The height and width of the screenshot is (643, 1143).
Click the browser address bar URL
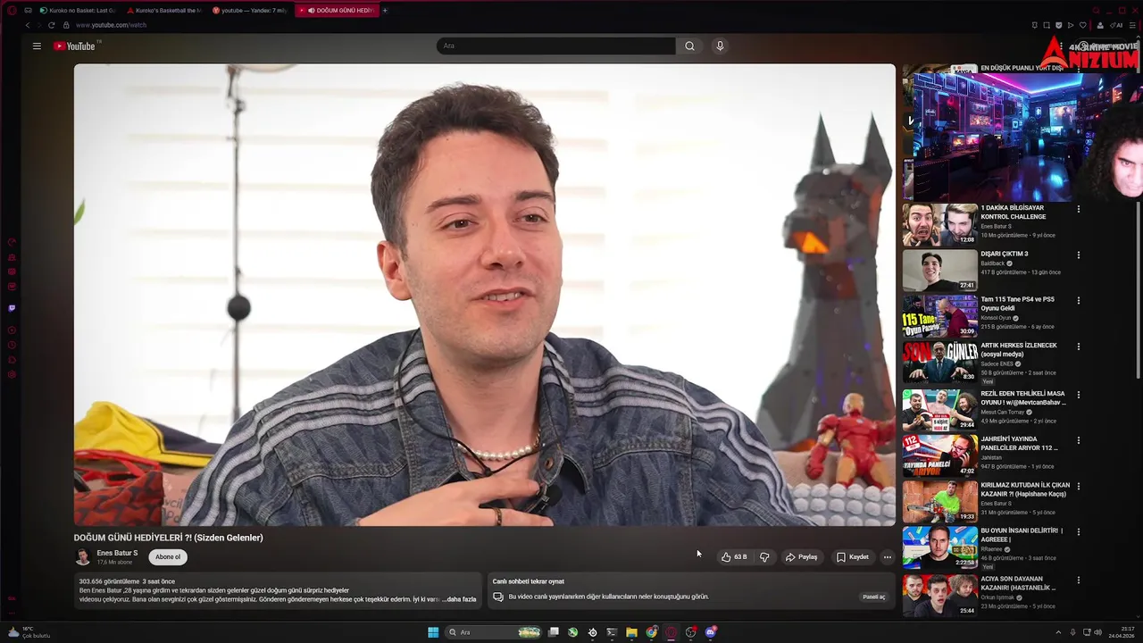point(111,25)
